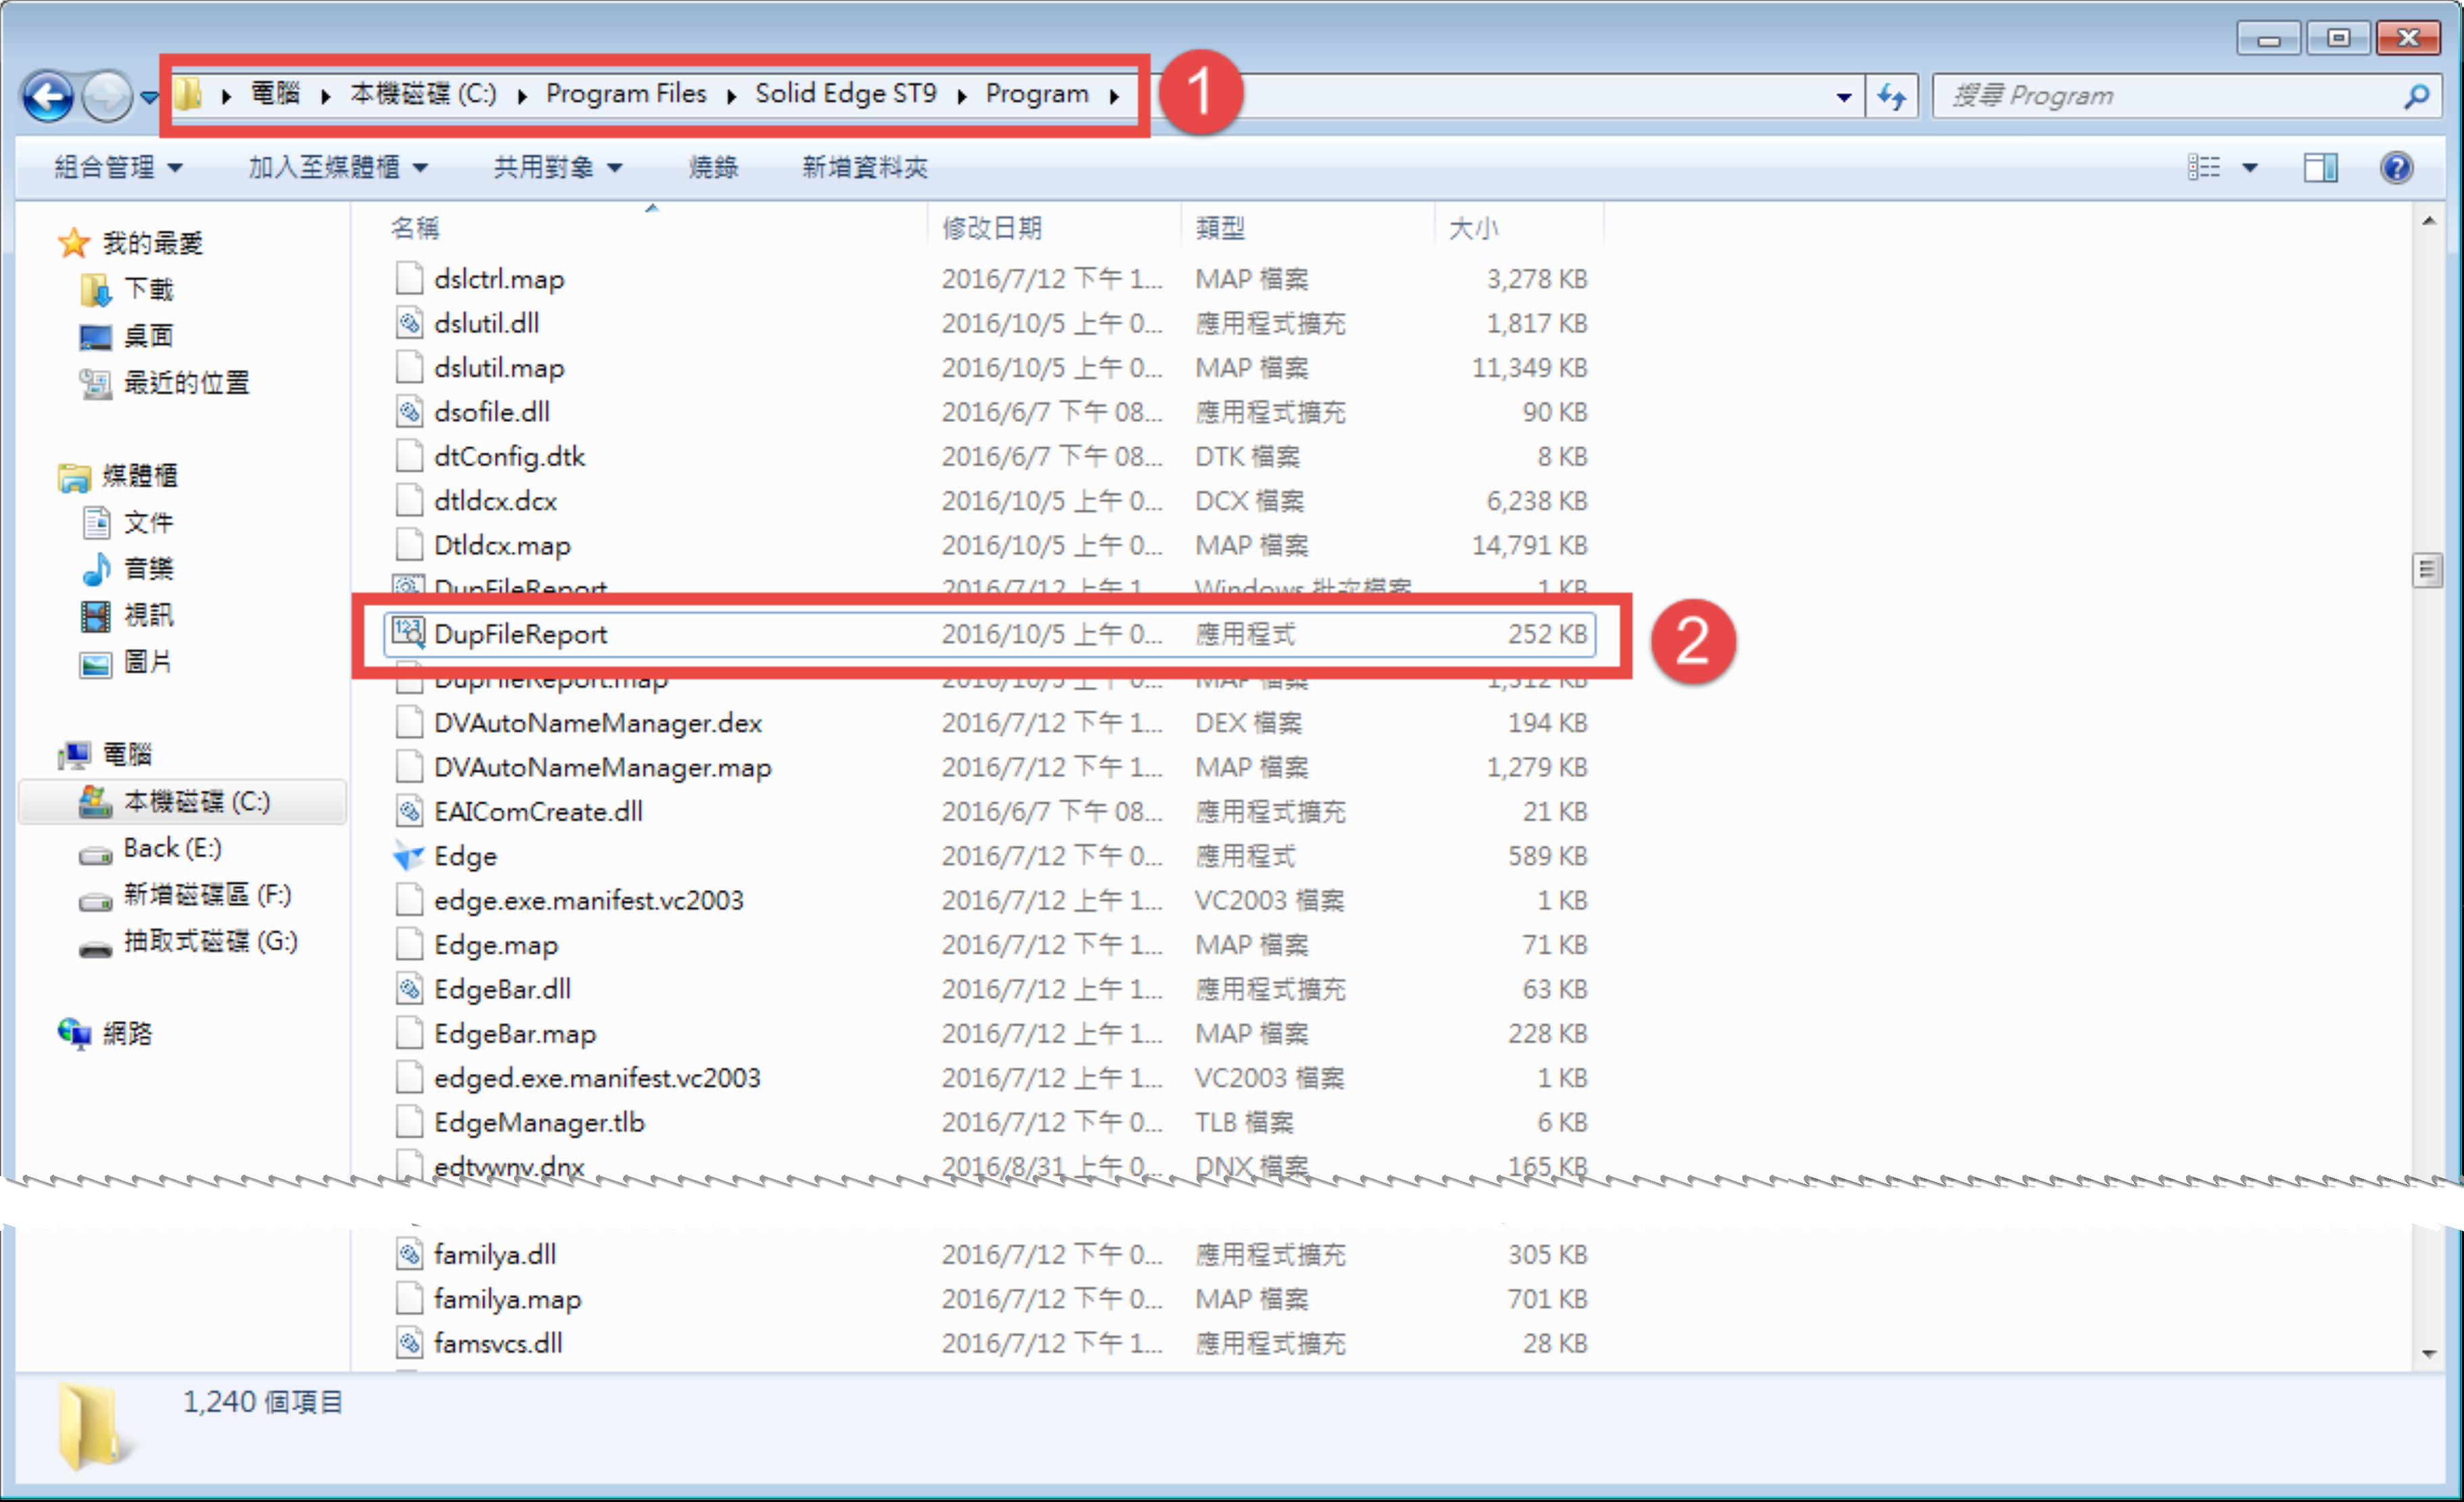Click the Edge application icon
Screen dimensions: 2464x1502
pyautogui.click(x=408, y=856)
